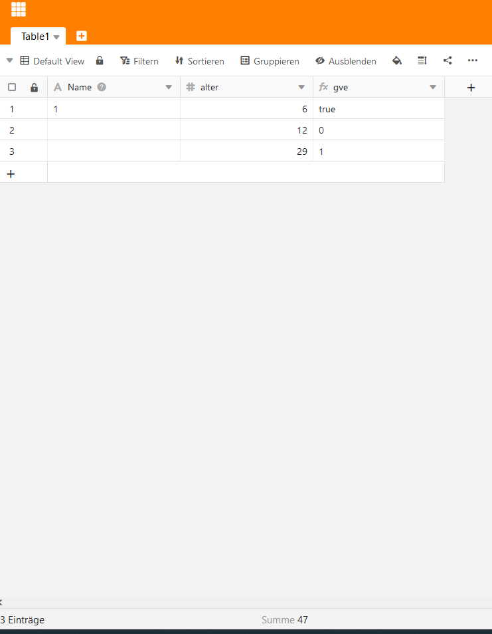
Task: Toggle the select-all rows checkbox
Action: pyautogui.click(x=12, y=87)
